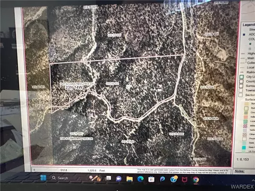Select parcel label 313-70-041
The width and height of the screenshot is (255, 191).
coord(76,134)
